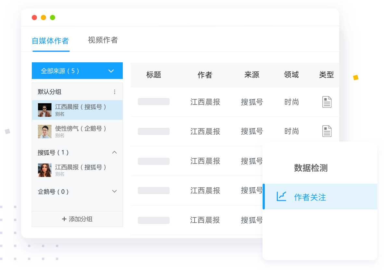Click the red window close dot
The image size is (384, 270).
[34, 18]
